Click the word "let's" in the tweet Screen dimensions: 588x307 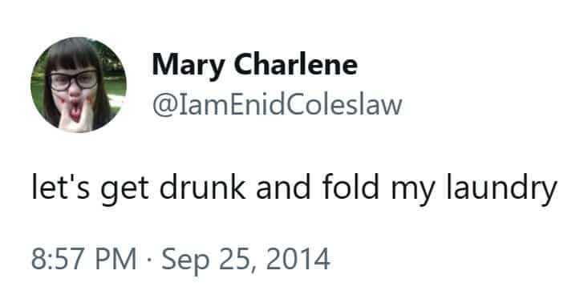[x=60, y=187]
